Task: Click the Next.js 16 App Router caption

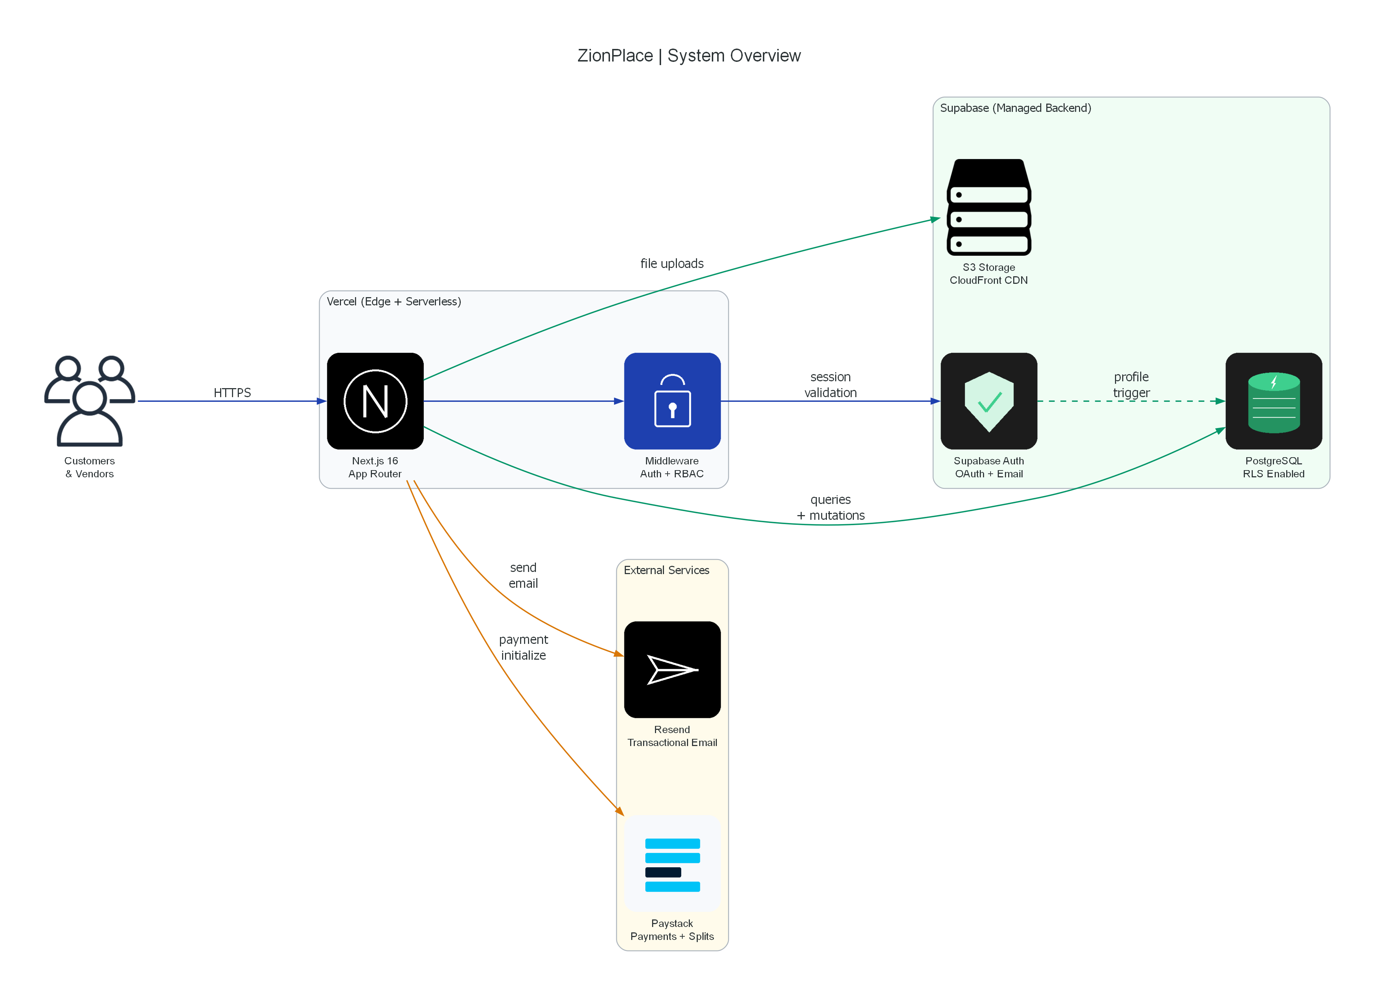Action: pos(375,468)
